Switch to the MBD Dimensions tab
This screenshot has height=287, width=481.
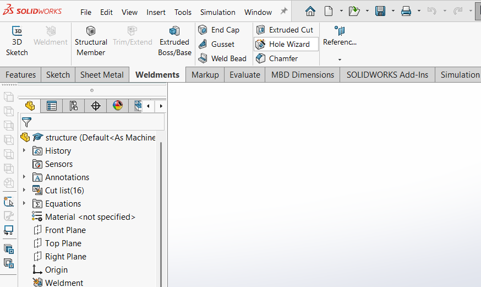tap(303, 75)
